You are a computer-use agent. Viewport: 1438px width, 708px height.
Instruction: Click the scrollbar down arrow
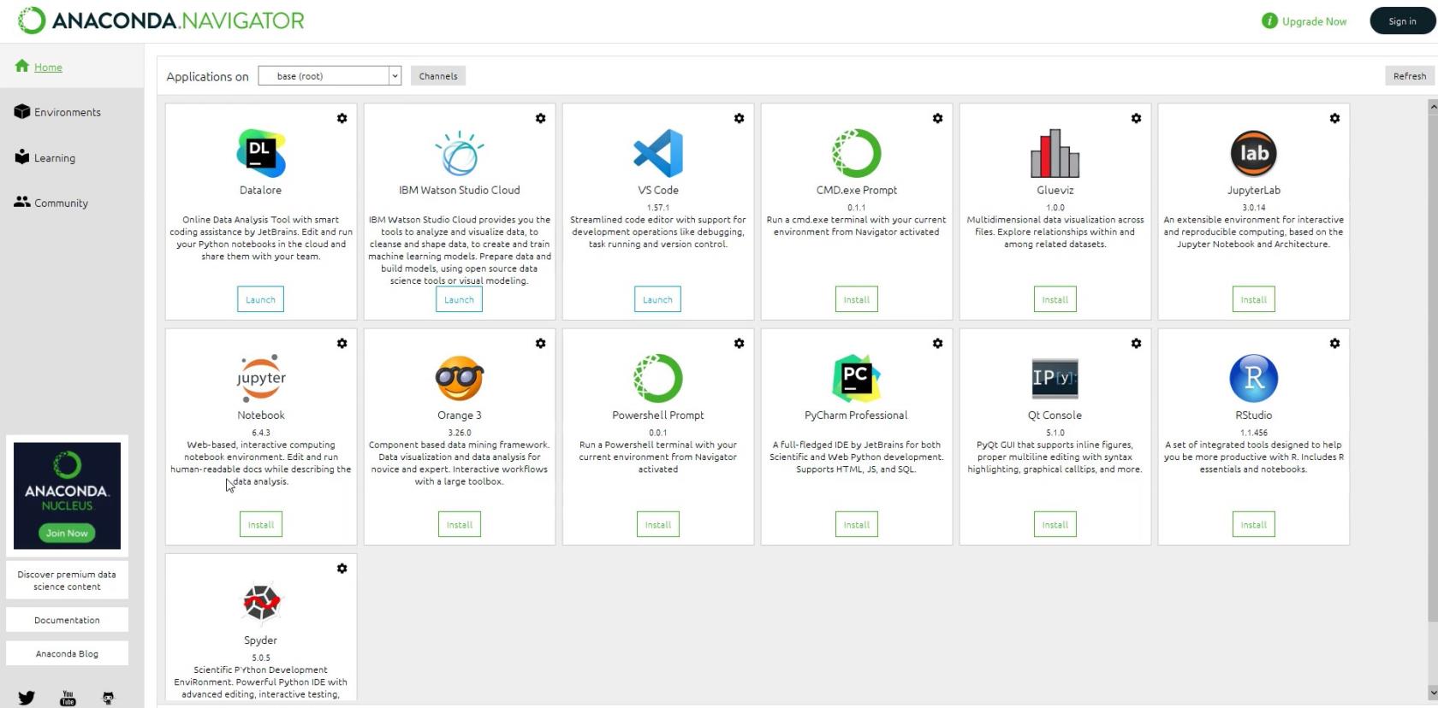(x=1432, y=693)
